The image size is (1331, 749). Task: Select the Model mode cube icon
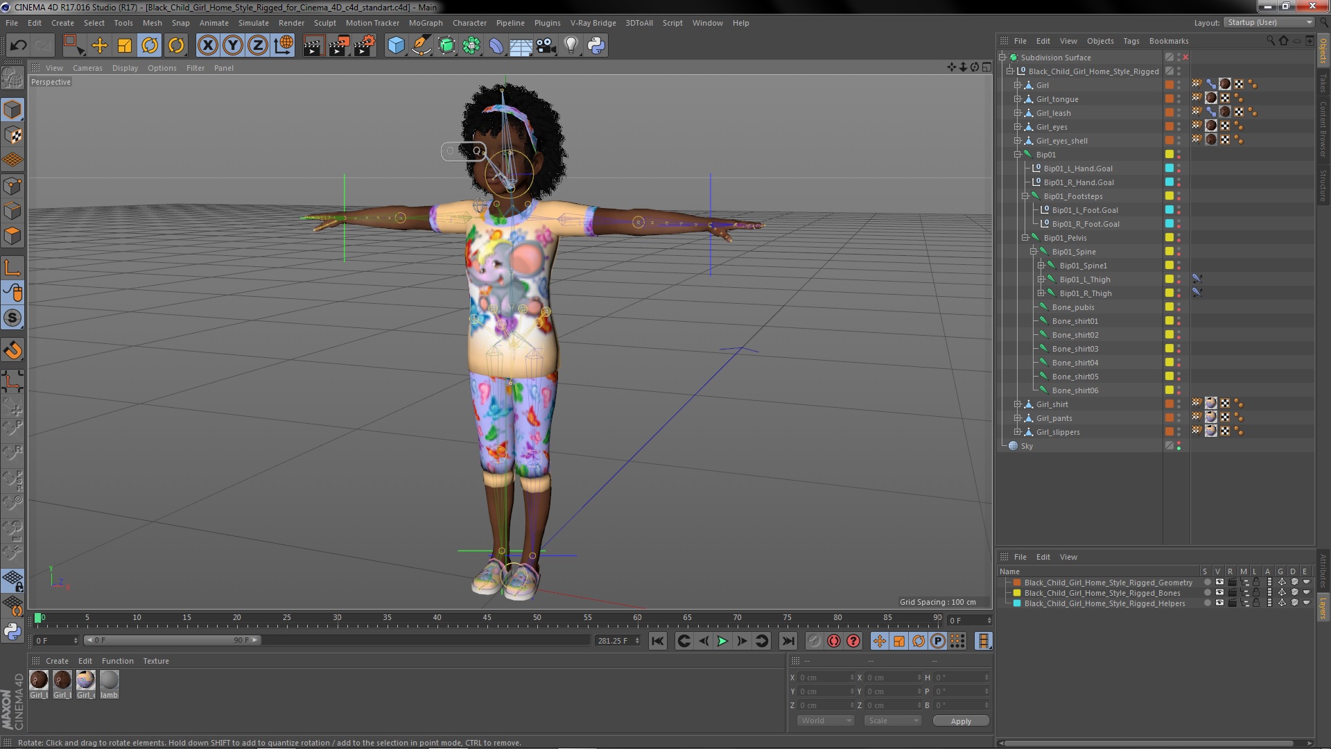12,110
